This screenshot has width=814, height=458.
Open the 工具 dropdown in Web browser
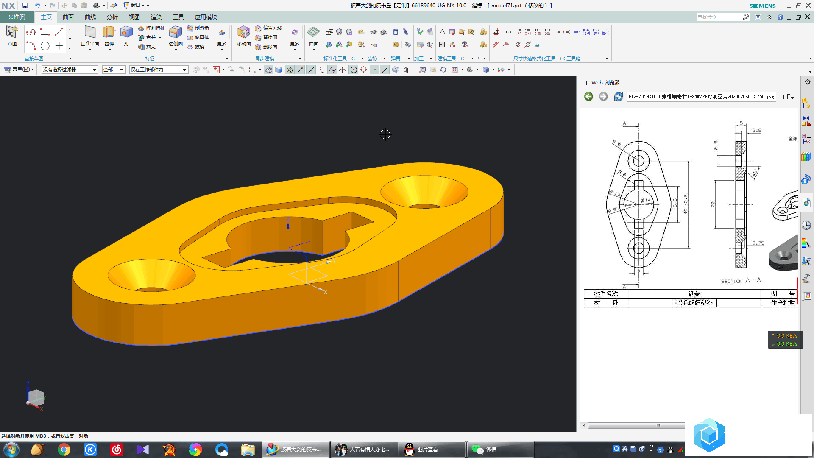tap(788, 97)
